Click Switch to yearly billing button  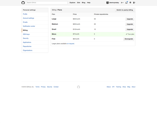pos(125,10)
